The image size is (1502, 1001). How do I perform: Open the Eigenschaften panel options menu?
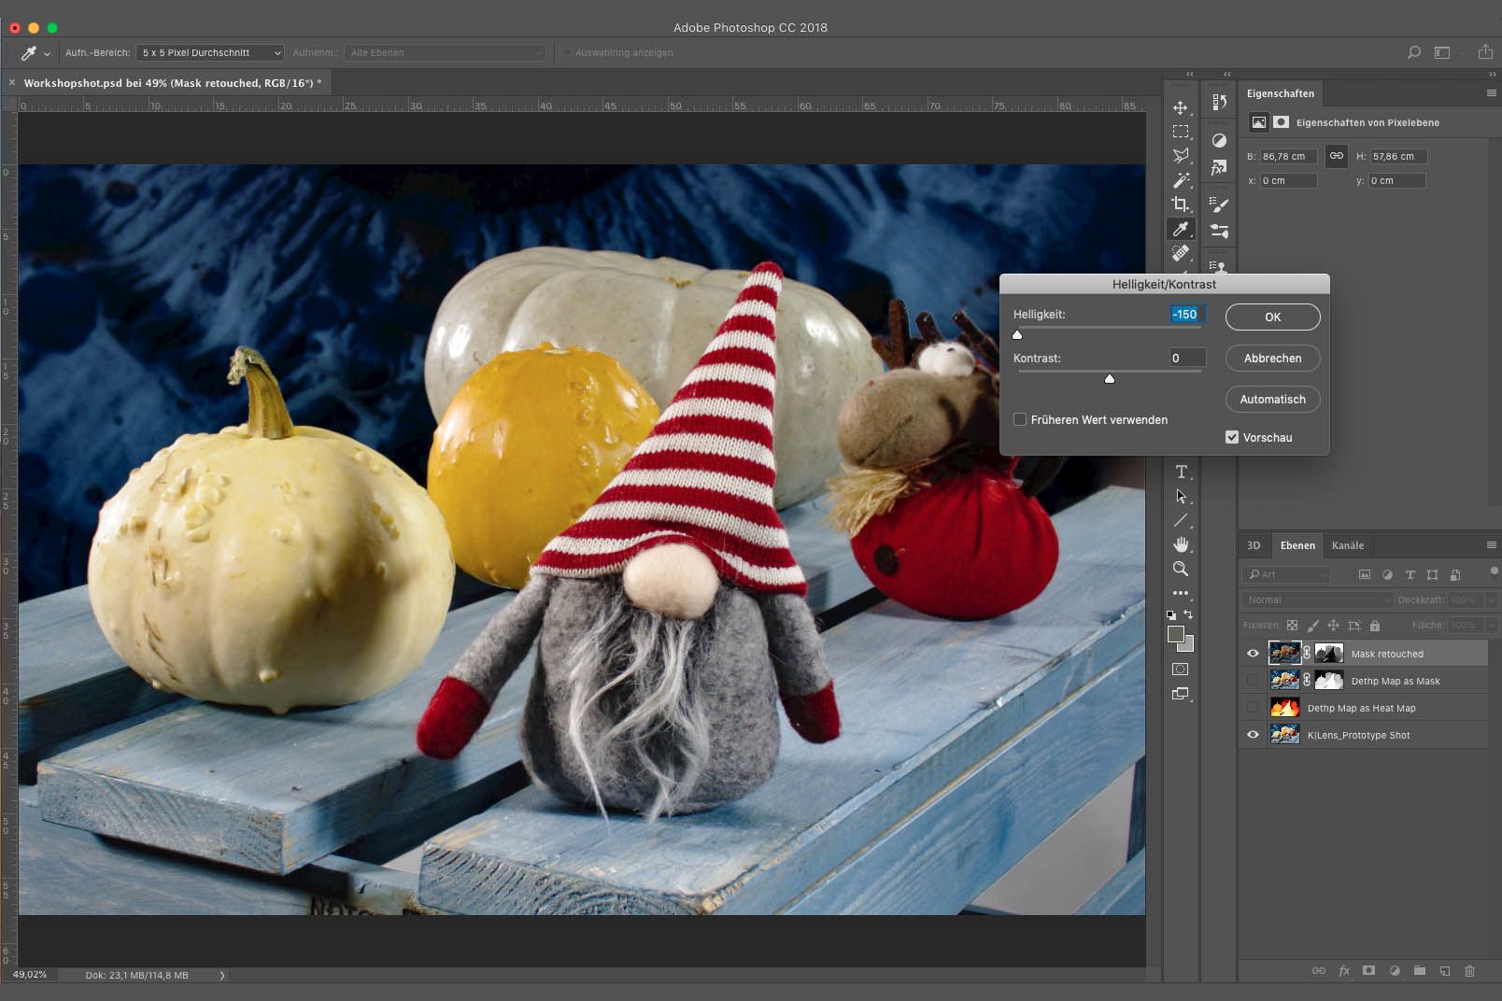[1491, 93]
